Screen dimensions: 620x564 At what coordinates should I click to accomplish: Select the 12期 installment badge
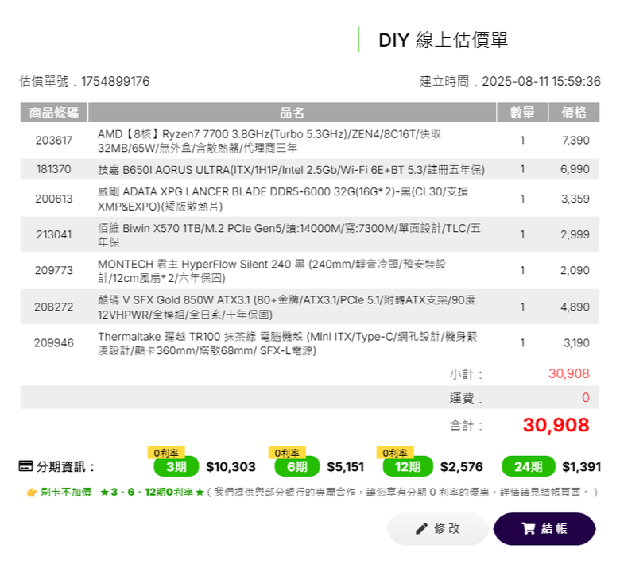408,466
